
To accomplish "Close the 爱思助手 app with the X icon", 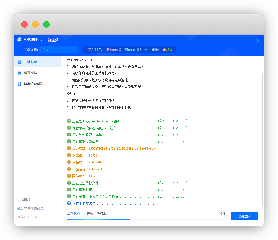I will pyautogui.click(x=258, y=41).
